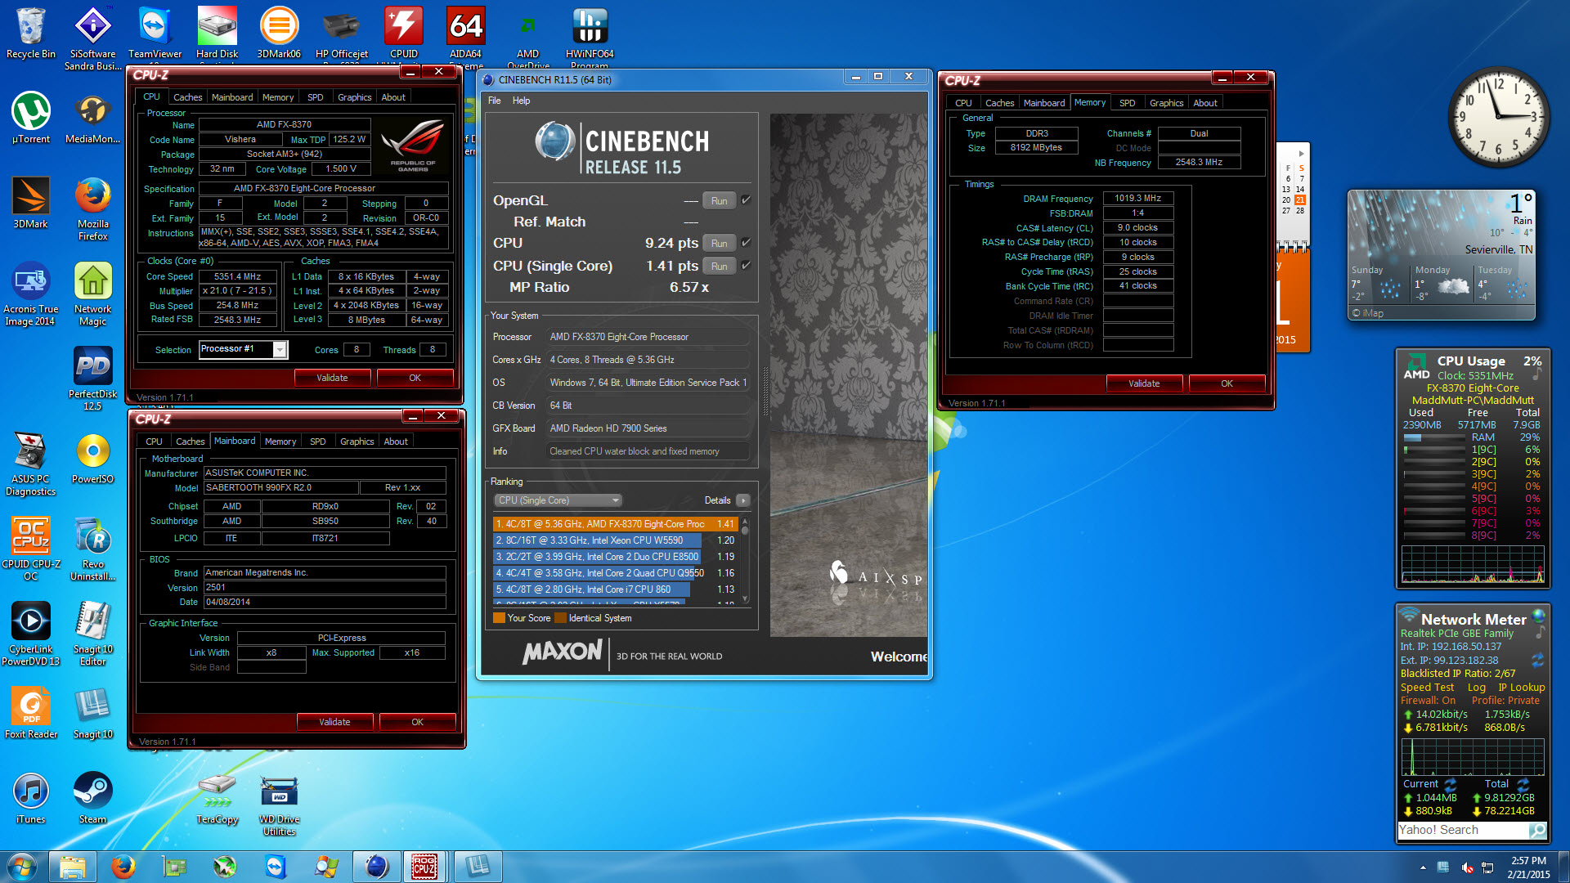Click the analog clock gadget
Image resolution: width=1570 pixels, height=883 pixels.
pyautogui.click(x=1498, y=116)
